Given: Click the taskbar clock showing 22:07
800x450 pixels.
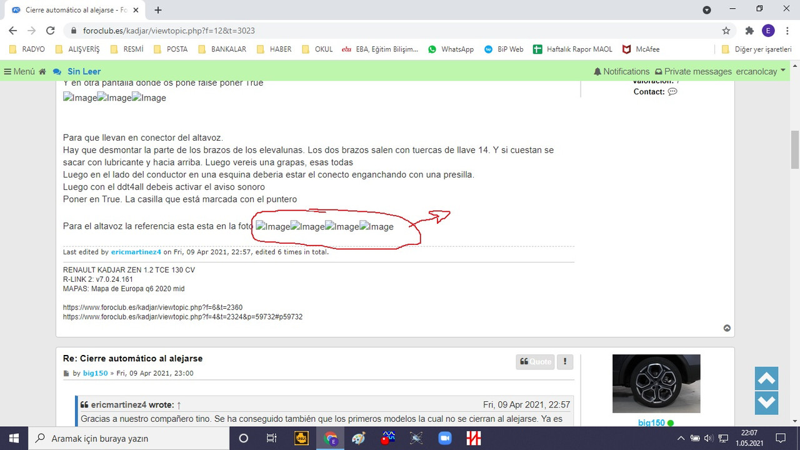Looking at the screenshot, I should [x=749, y=438].
